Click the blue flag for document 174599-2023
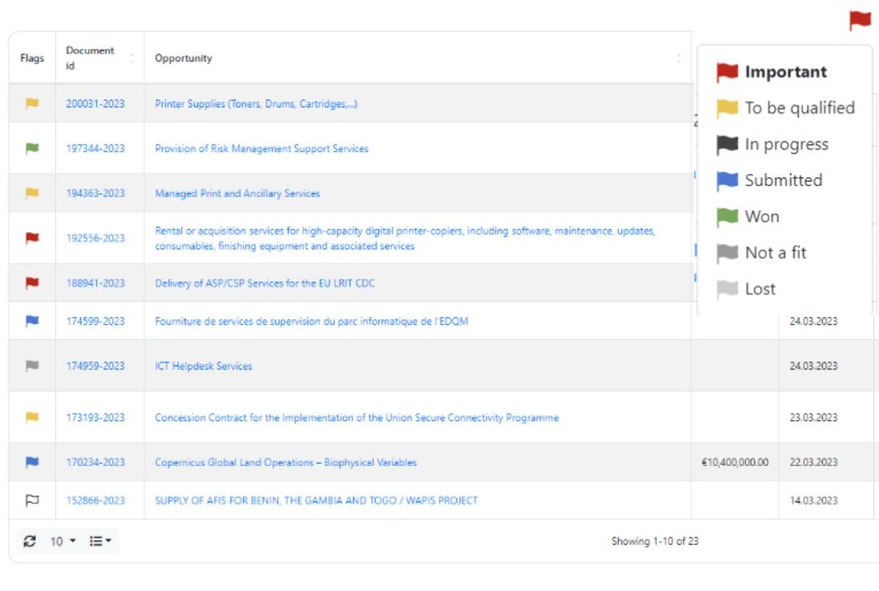 tap(32, 321)
